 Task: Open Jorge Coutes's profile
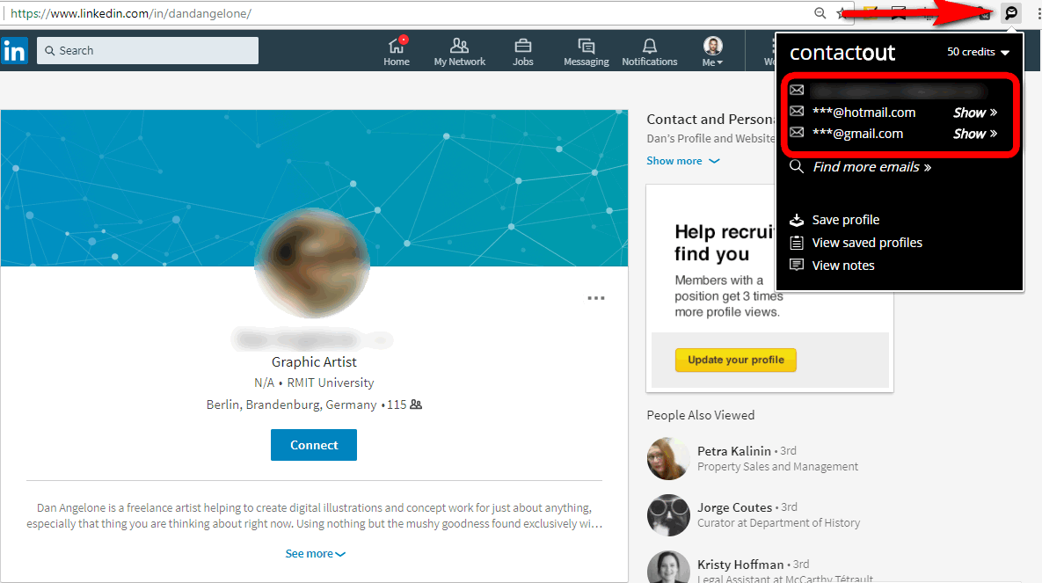pyautogui.click(x=734, y=507)
